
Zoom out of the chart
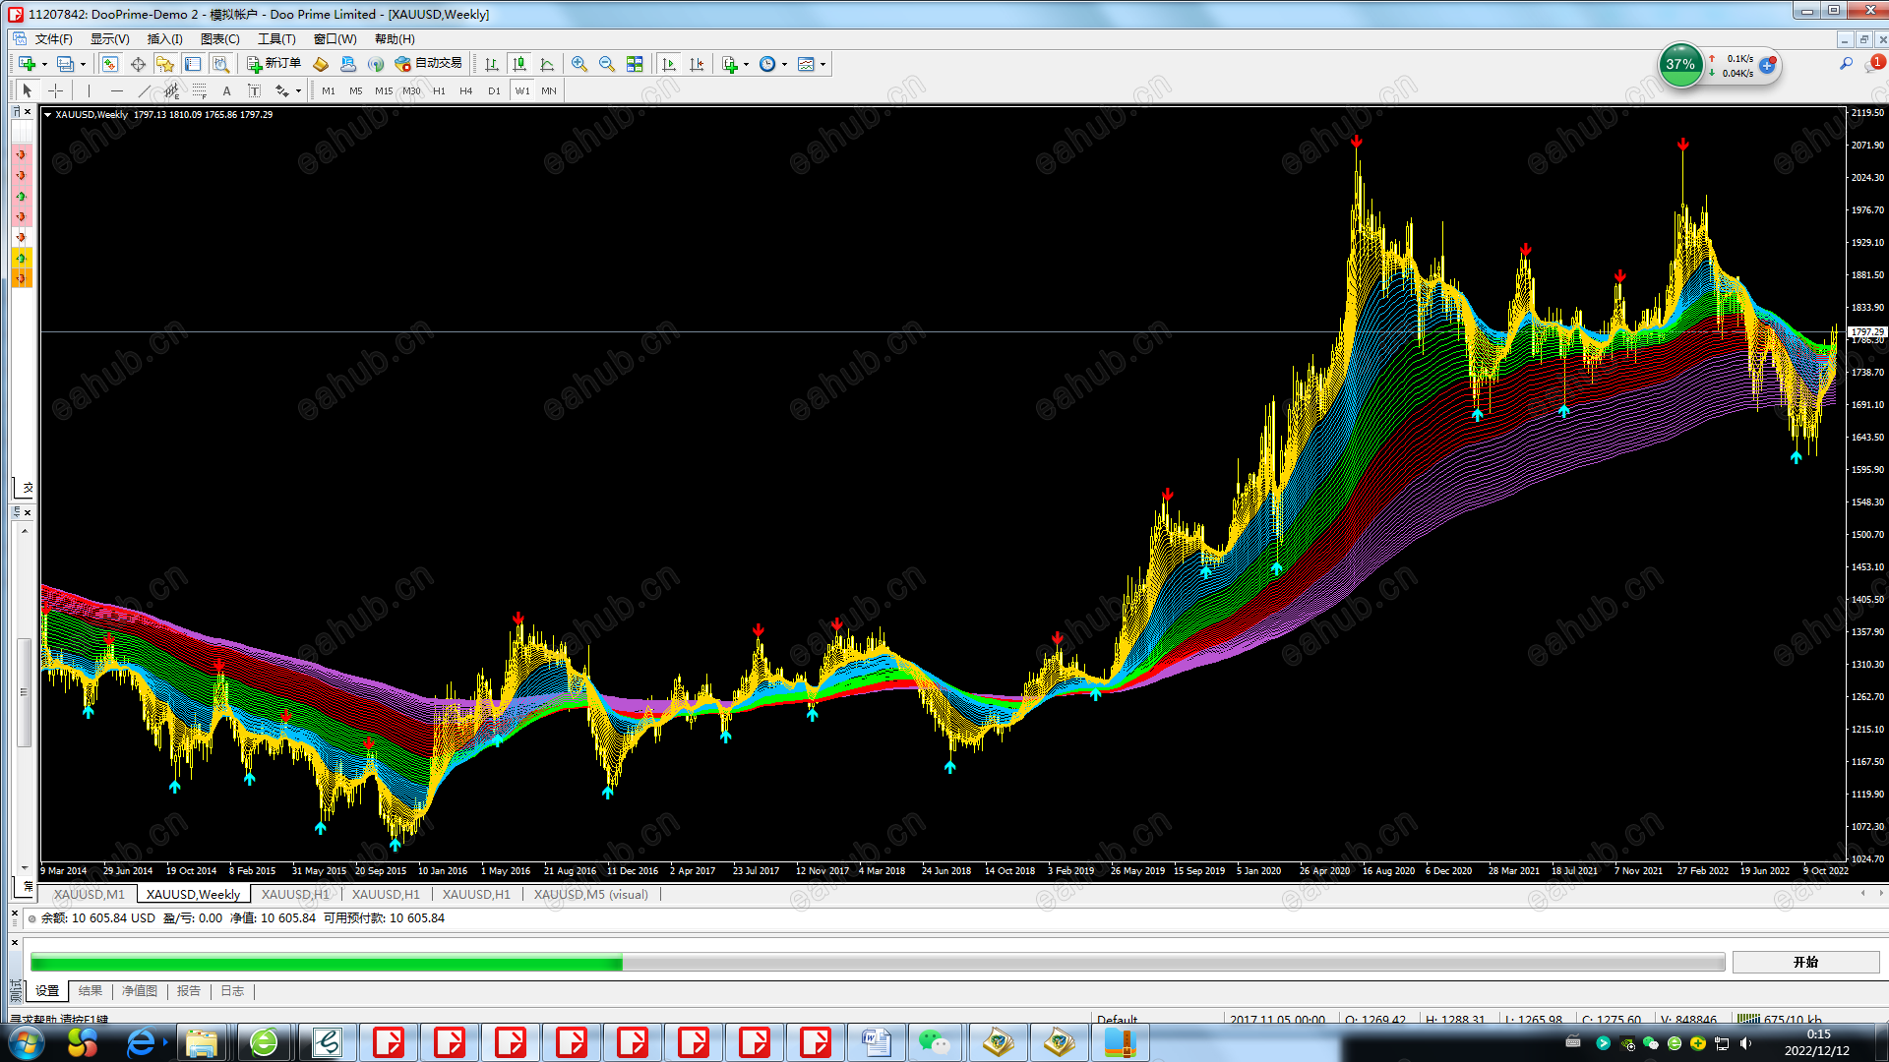(x=607, y=64)
